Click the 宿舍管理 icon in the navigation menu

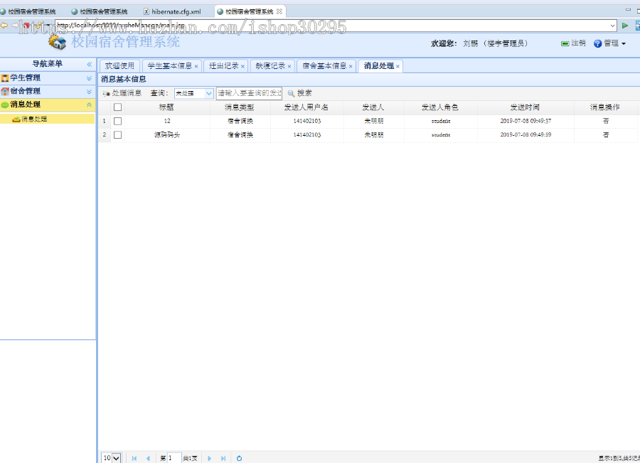pos(5,92)
